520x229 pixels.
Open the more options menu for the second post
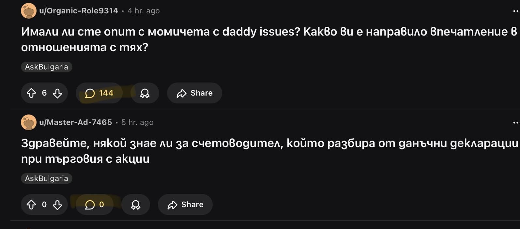click(x=515, y=123)
